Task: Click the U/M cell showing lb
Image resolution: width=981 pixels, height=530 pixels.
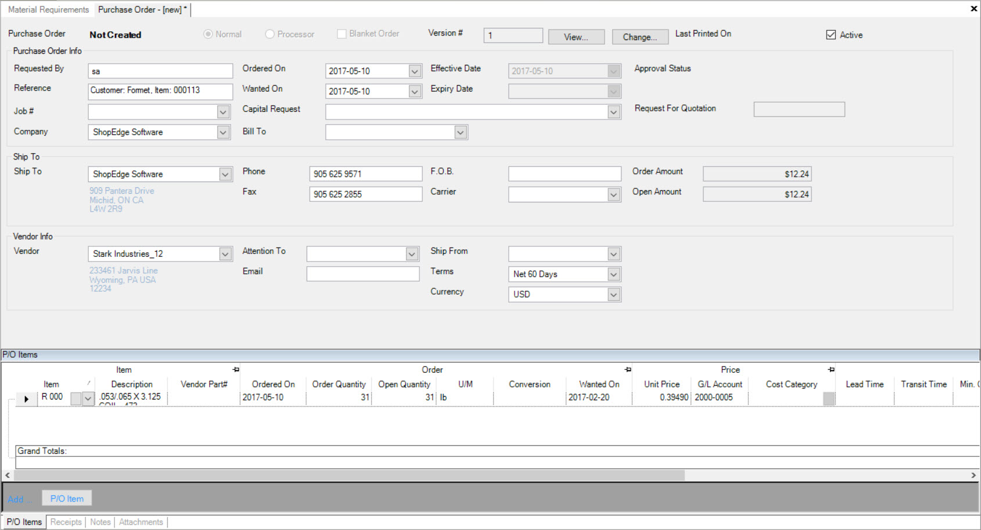Action: pyautogui.click(x=465, y=397)
